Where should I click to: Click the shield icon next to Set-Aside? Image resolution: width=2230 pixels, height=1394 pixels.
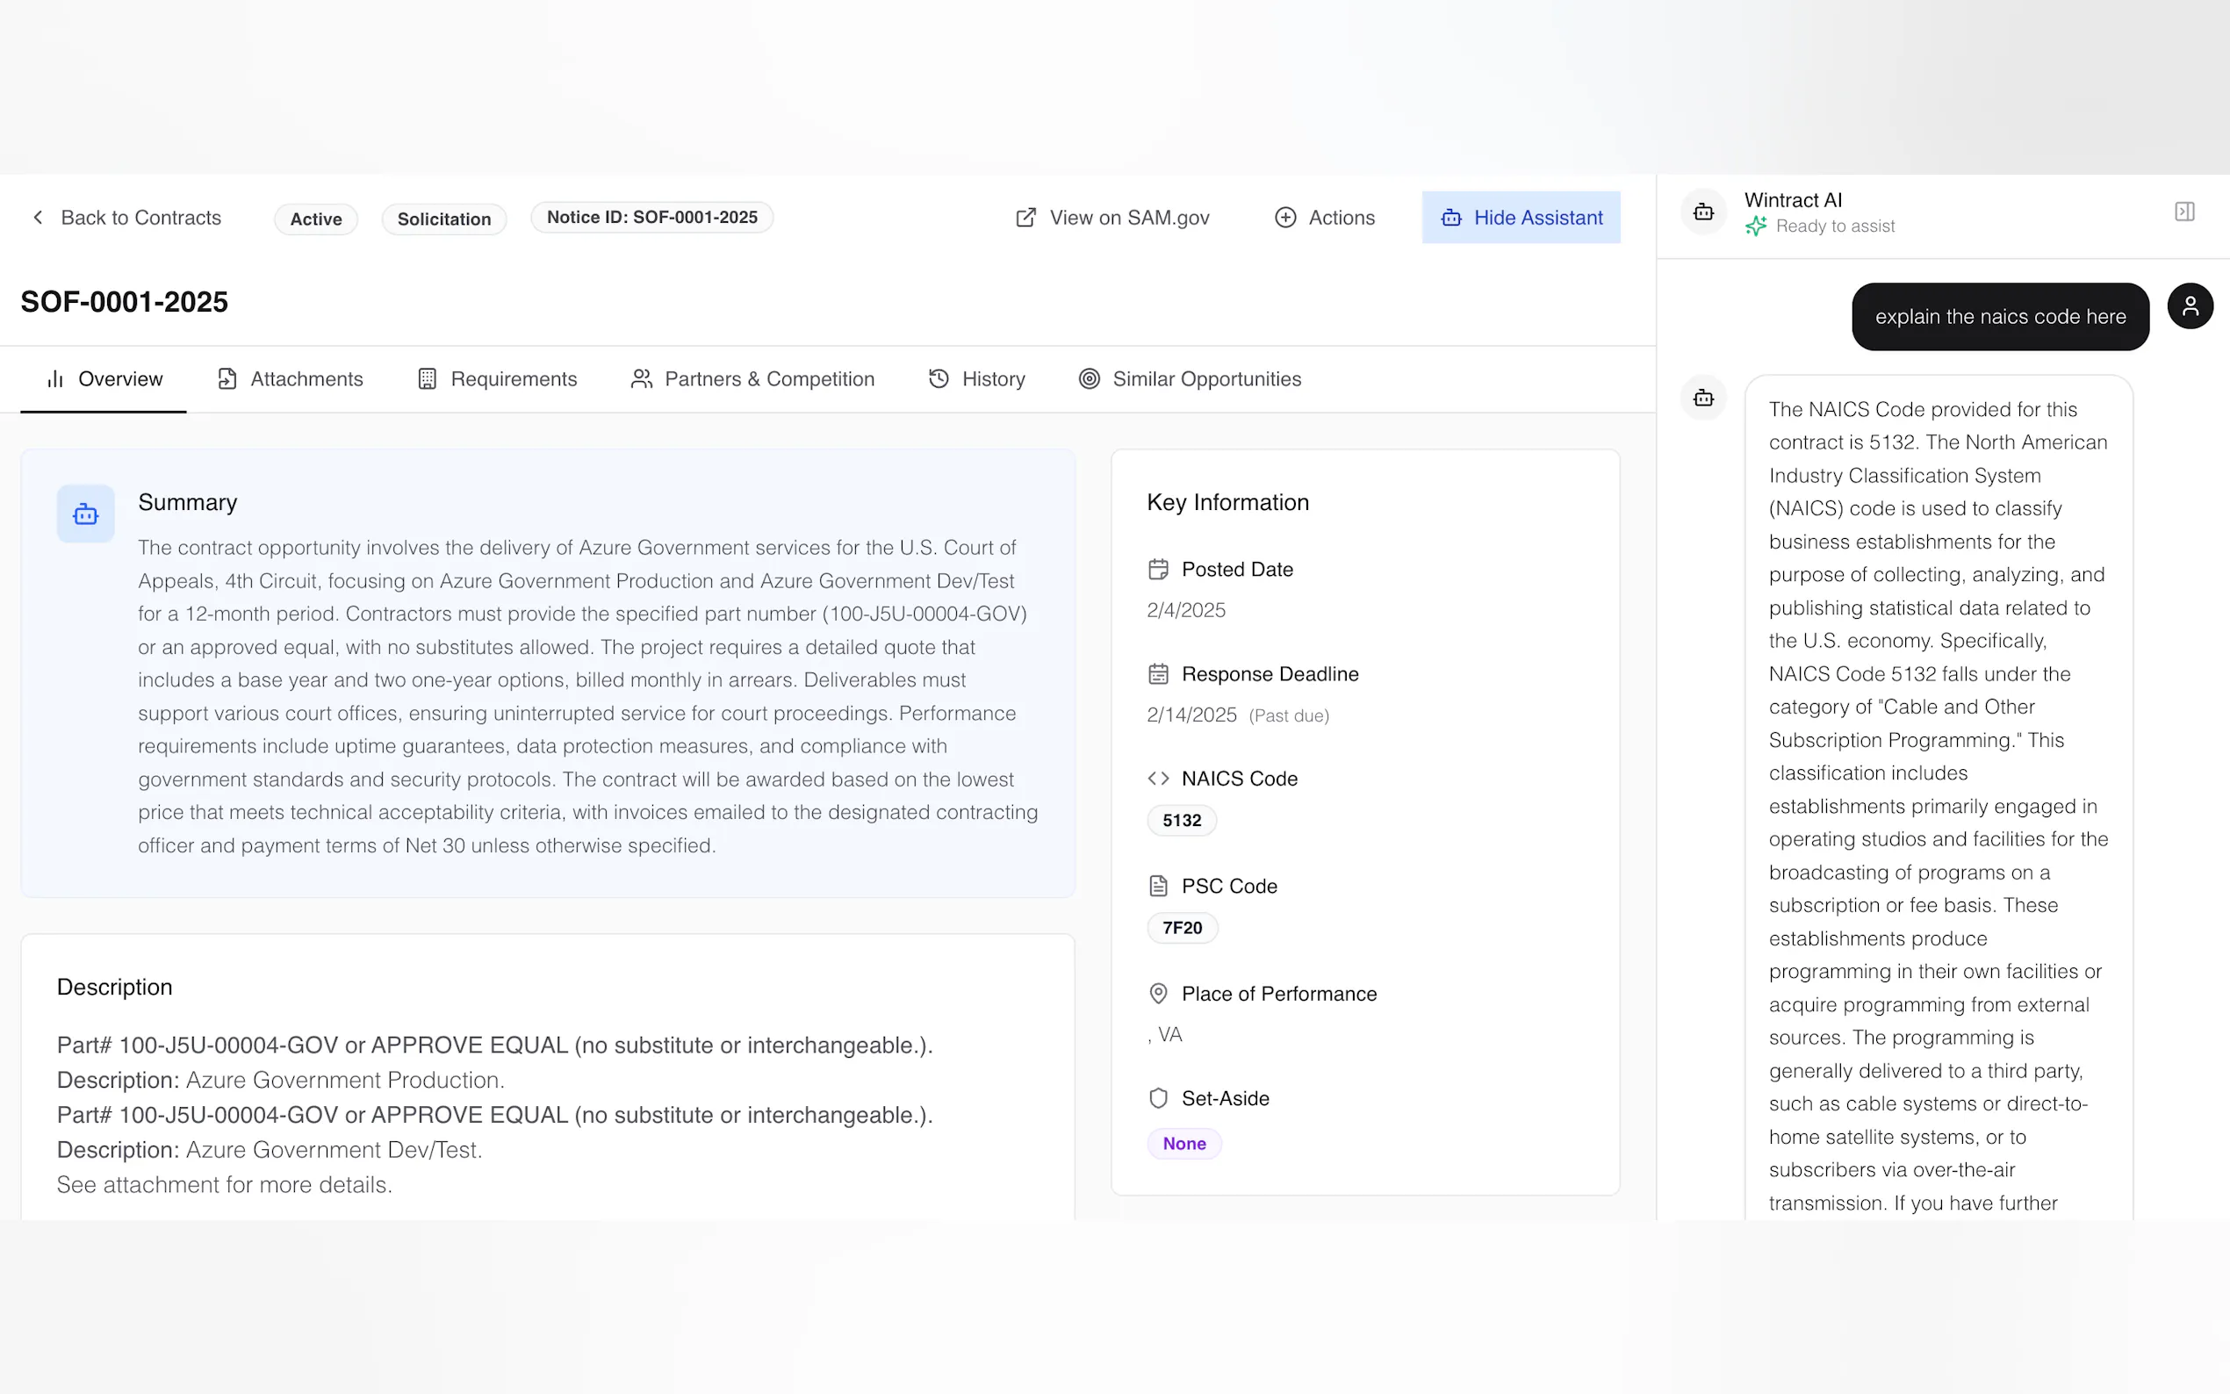pos(1158,1098)
